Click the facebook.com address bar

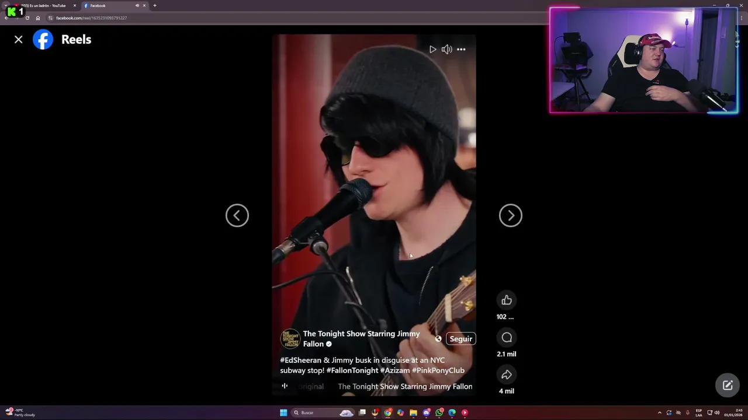[x=91, y=18]
